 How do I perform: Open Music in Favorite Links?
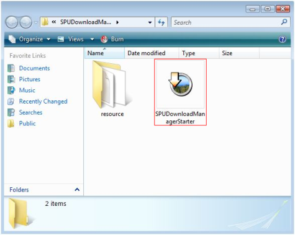pos(27,91)
